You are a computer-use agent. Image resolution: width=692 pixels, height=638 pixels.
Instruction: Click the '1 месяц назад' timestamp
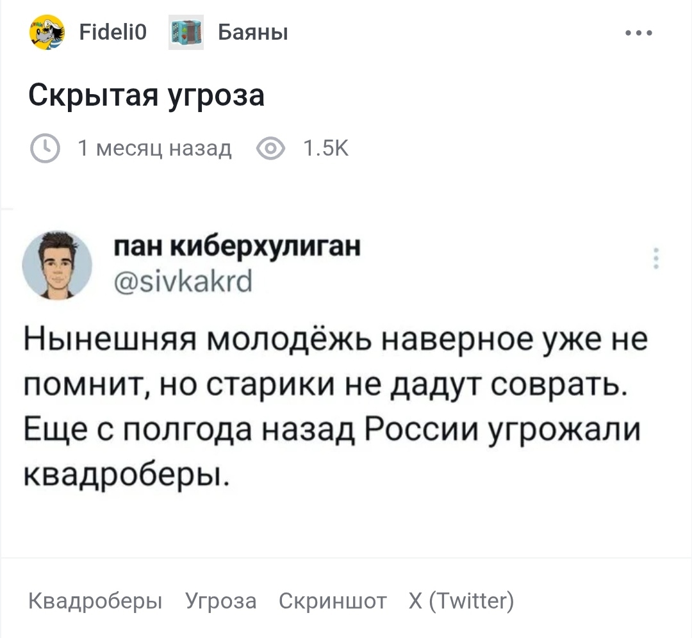point(154,149)
